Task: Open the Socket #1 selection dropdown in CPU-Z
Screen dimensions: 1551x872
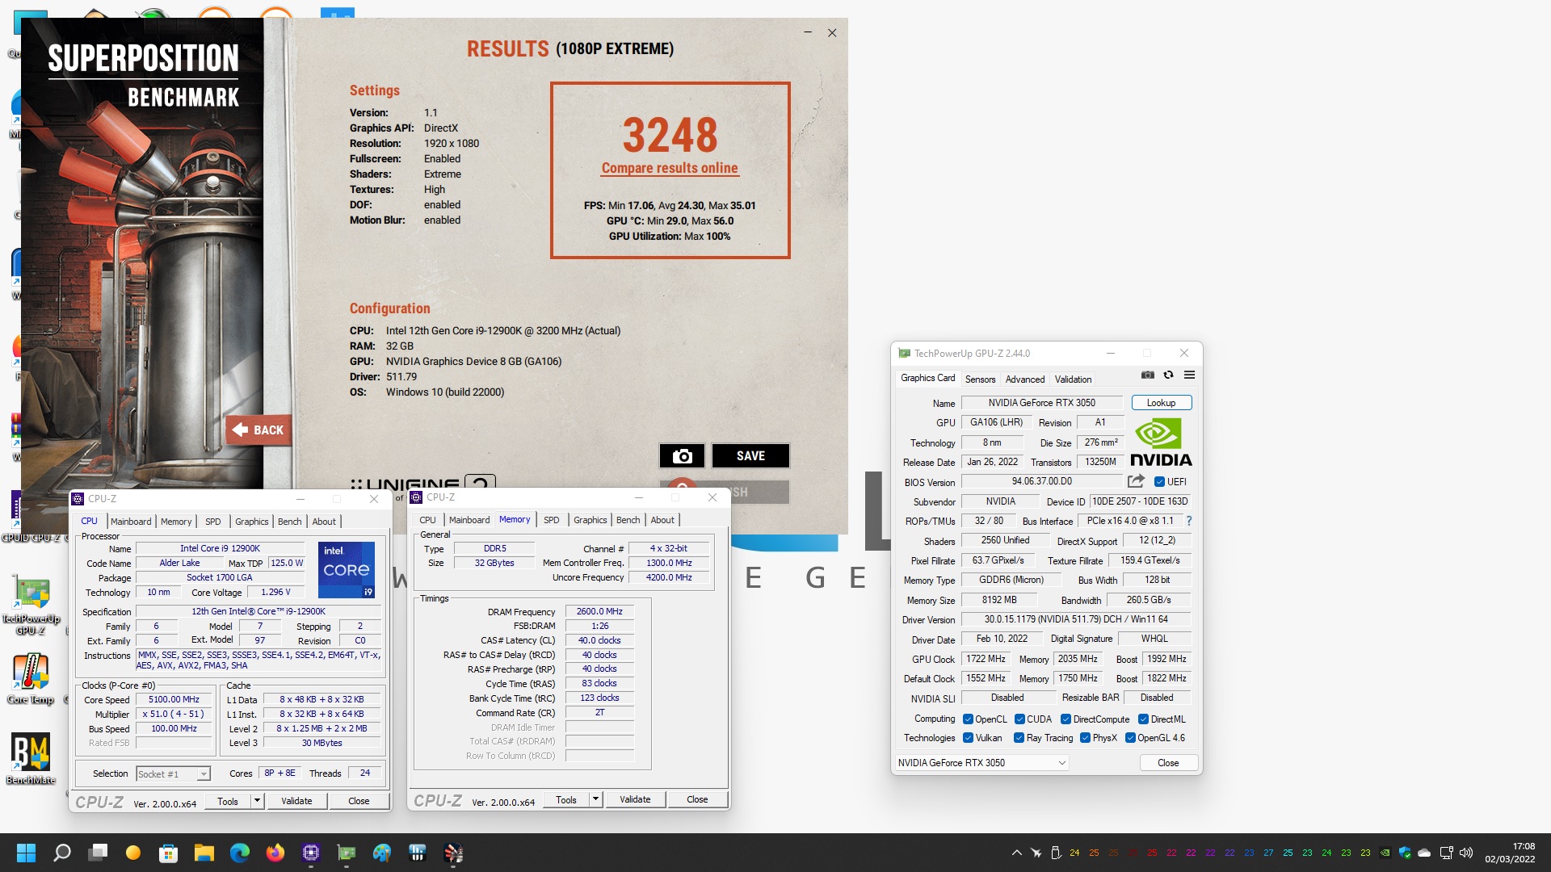Action: click(173, 774)
